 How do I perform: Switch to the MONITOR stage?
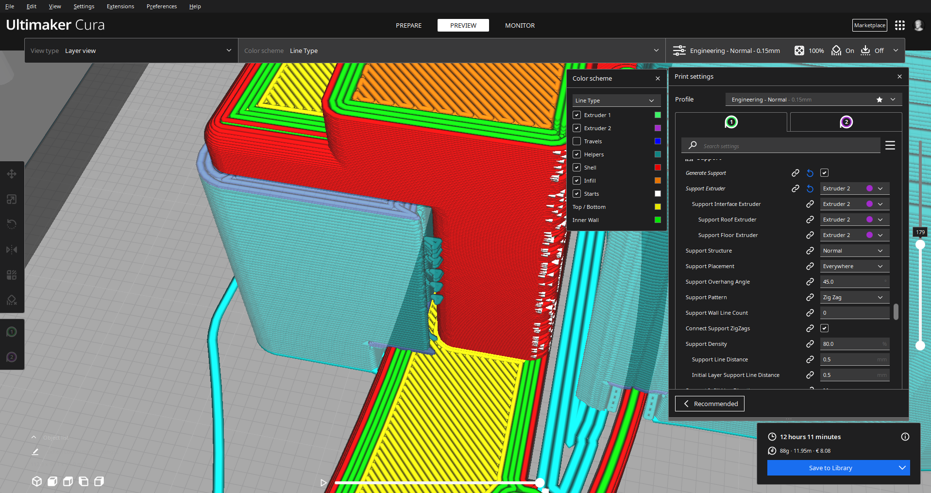pos(520,25)
